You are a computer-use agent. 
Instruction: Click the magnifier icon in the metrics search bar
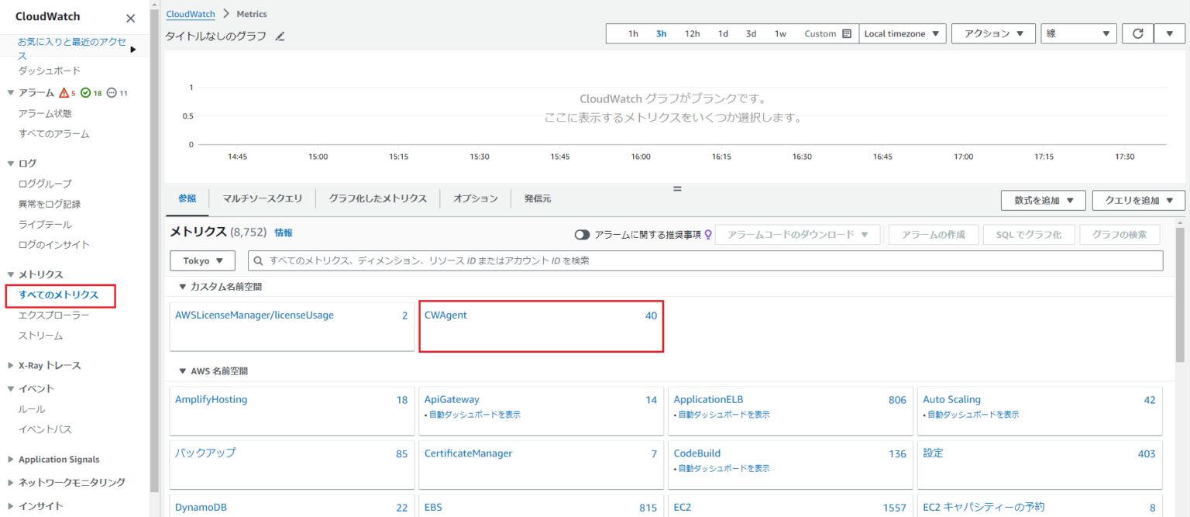tap(259, 260)
